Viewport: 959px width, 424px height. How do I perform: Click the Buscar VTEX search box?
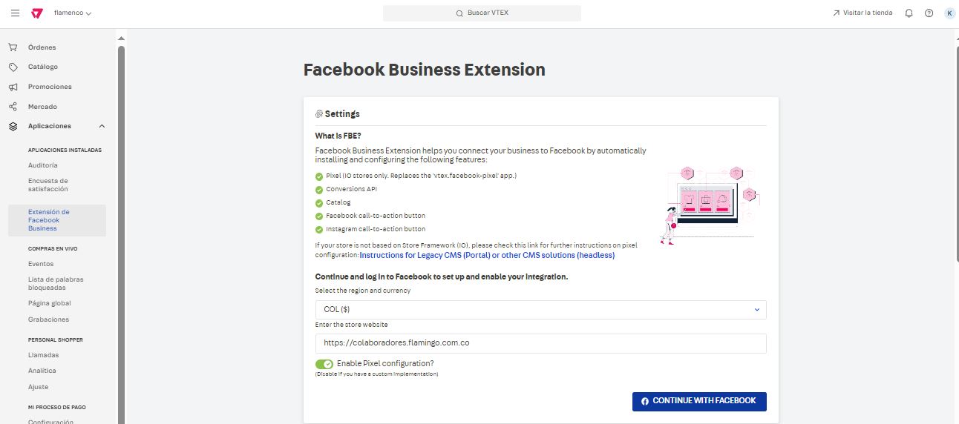point(482,13)
